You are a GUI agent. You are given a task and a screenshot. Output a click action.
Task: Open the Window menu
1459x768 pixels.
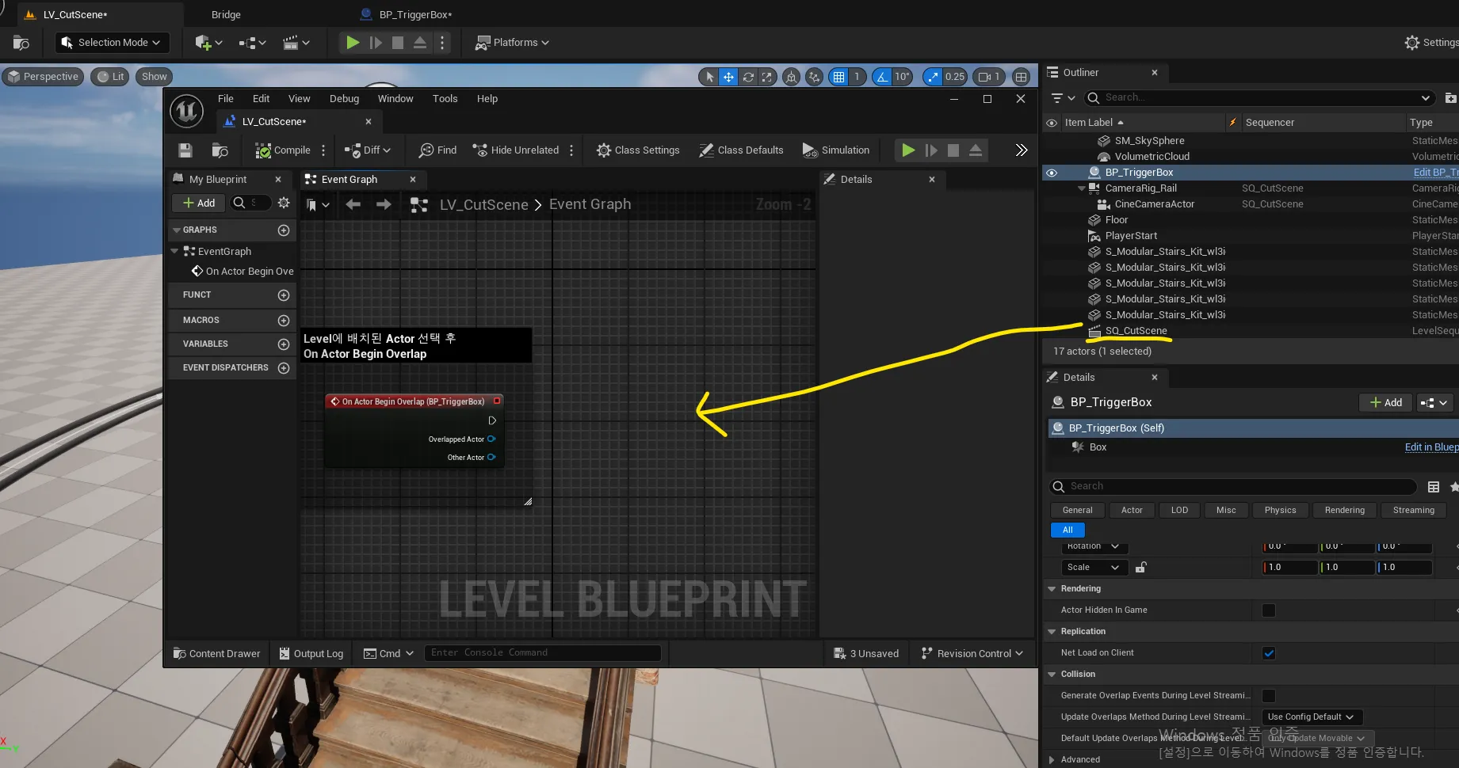tap(395, 99)
